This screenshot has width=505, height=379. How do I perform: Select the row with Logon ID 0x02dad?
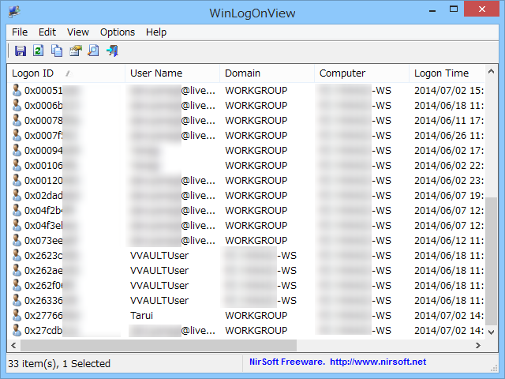coord(246,195)
